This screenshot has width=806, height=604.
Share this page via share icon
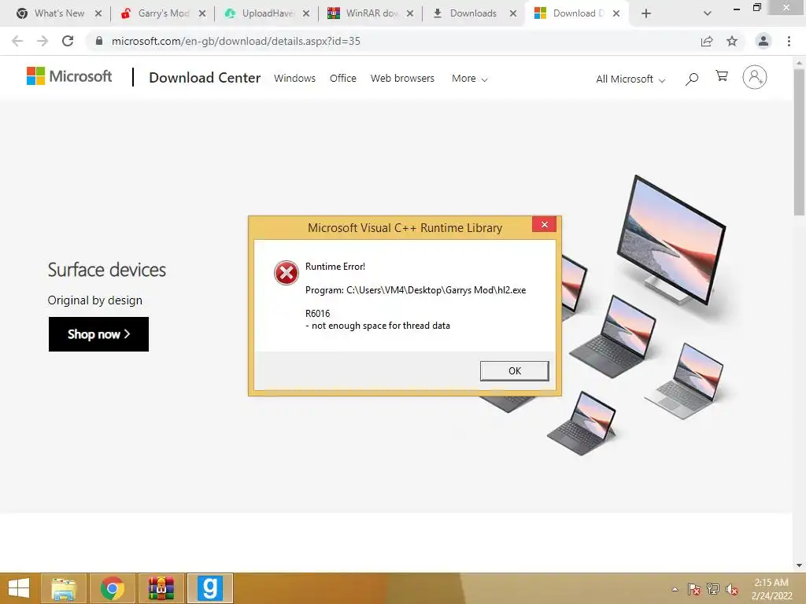[x=707, y=41]
